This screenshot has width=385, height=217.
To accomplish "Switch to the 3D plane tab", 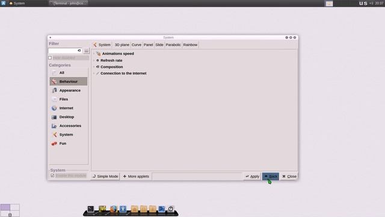I will [x=122, y=45].
